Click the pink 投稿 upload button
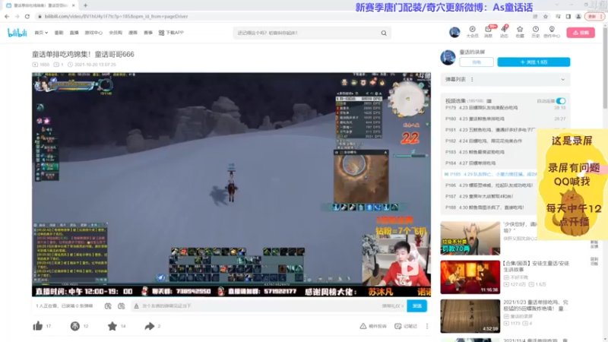This screenshot has width=608, height=342. 581,33
